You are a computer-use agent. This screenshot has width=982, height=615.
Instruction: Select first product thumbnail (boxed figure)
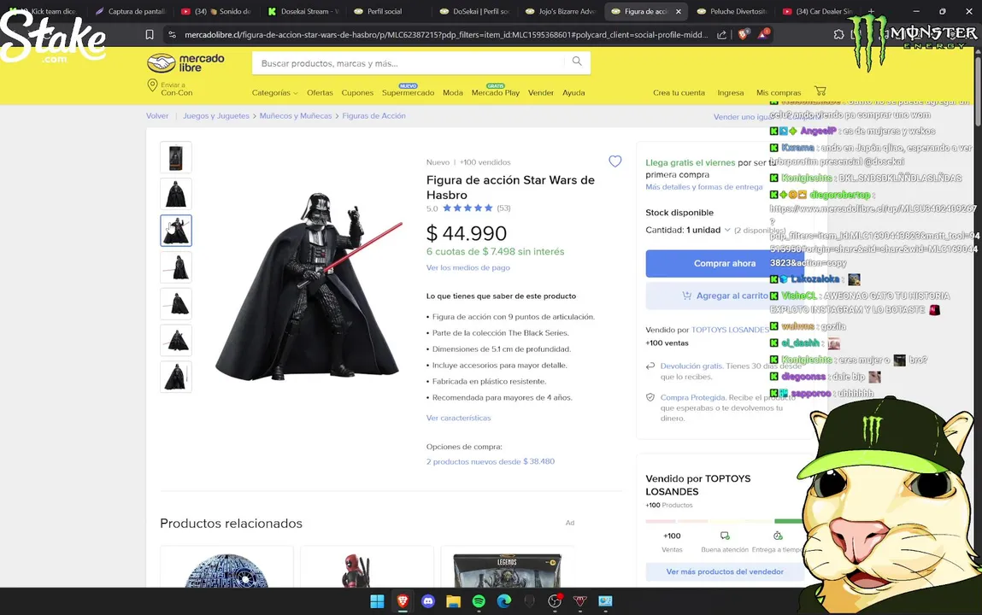pos(176,157)
